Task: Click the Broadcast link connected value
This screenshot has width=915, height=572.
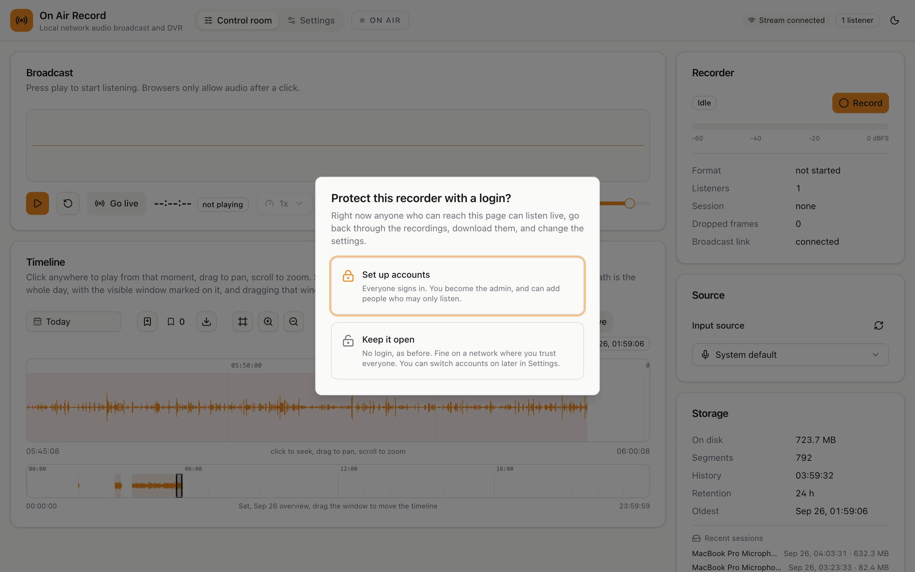Action: (x=817, y=242)
